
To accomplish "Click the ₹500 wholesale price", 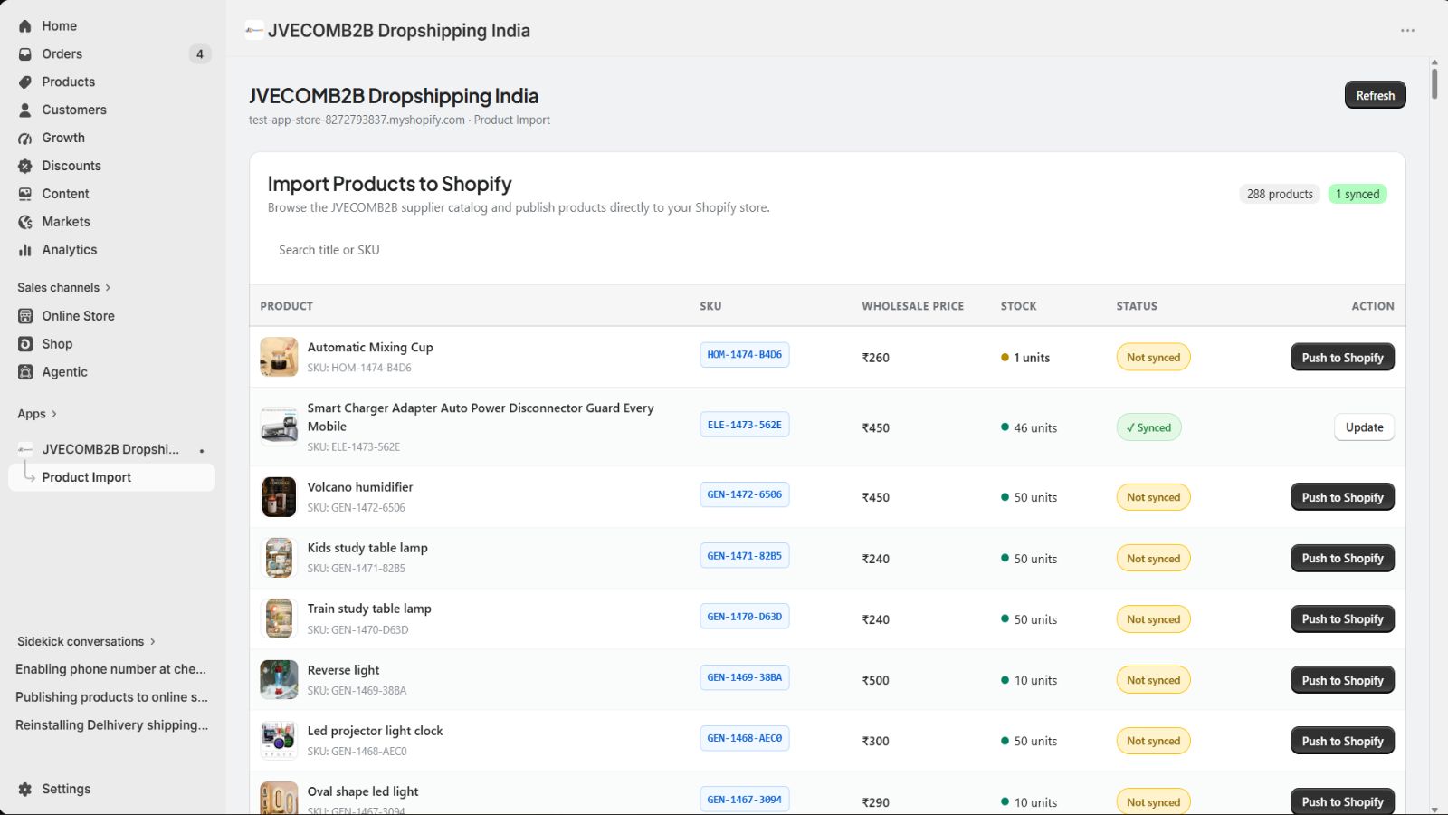I will (x=875, y=680).
